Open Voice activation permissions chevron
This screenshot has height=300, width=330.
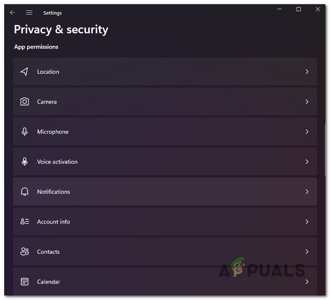tap(307, 162)
